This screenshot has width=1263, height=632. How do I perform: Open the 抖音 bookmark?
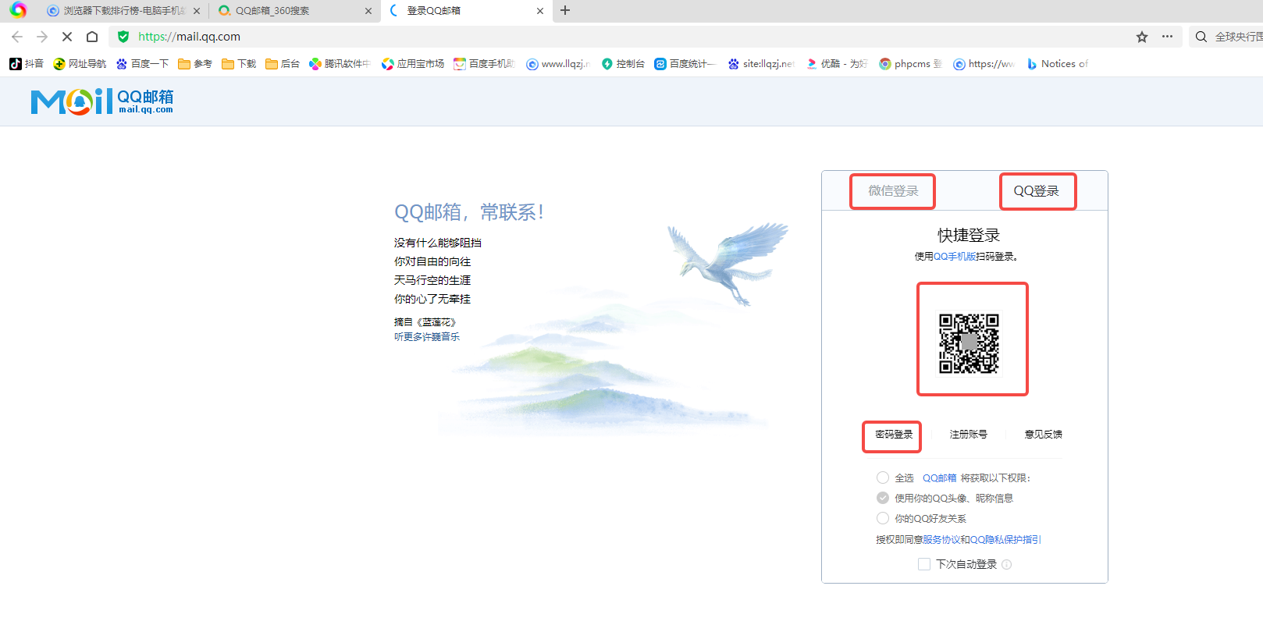[x=27, y=64]
